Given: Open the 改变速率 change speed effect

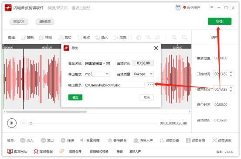Looking at the screenshot, I should pos(222,140).
